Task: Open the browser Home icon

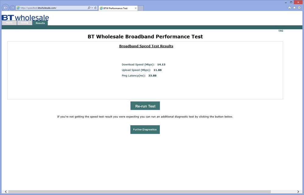Action: pos(289,8)
